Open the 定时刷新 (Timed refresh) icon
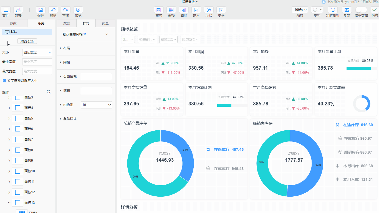This screenshot has height=213, width=379. 332,10
